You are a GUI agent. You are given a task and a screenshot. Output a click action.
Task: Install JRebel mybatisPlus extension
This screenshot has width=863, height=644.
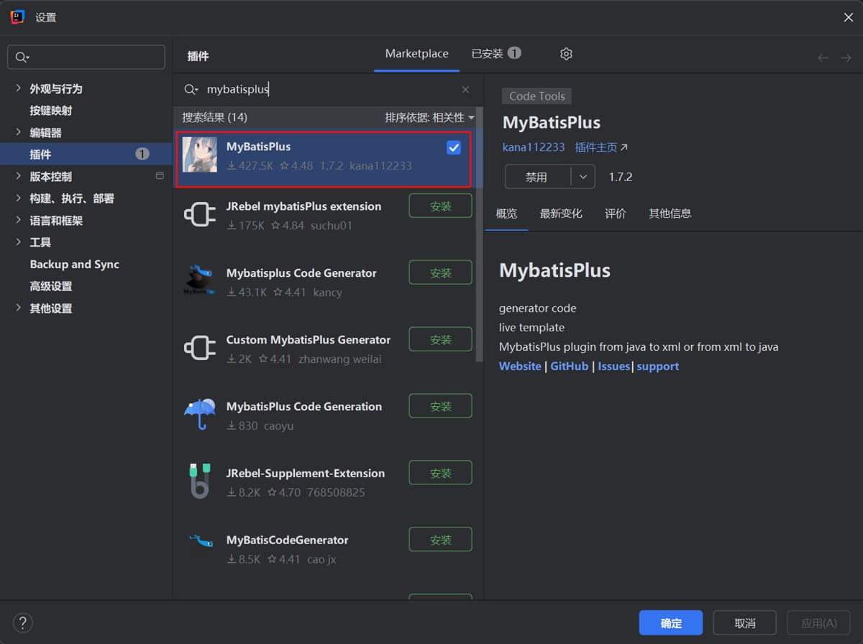[441, 206]
